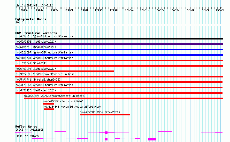Image resolution: width=230 pixels, height=142 pixels.
Task: Select the nsv6592458 purple variant bar
Action: coord(119,44)
